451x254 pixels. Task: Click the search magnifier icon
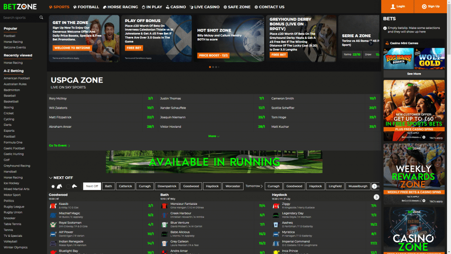pos(41,18)
